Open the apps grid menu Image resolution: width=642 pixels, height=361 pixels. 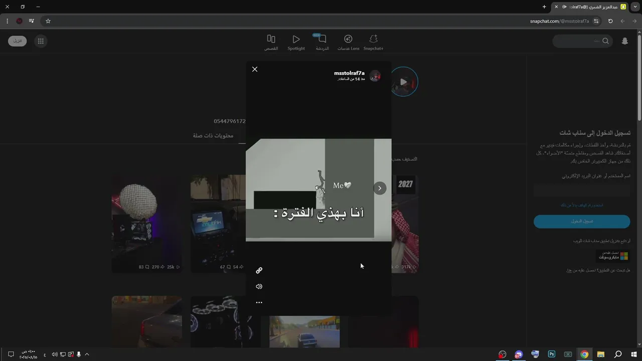tap(41, 41)
